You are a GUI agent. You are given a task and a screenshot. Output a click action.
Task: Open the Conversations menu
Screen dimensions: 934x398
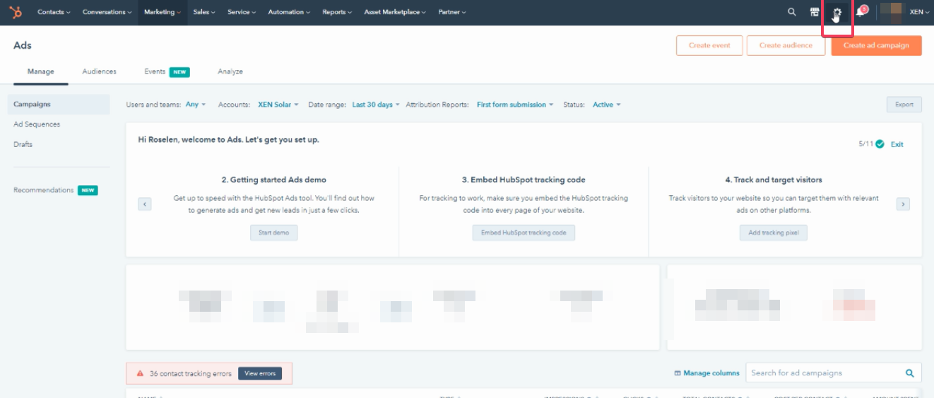107,12
